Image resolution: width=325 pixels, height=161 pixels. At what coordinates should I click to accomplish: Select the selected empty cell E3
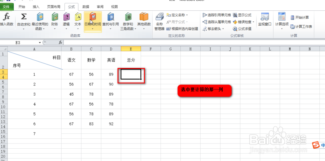point(131,74)
